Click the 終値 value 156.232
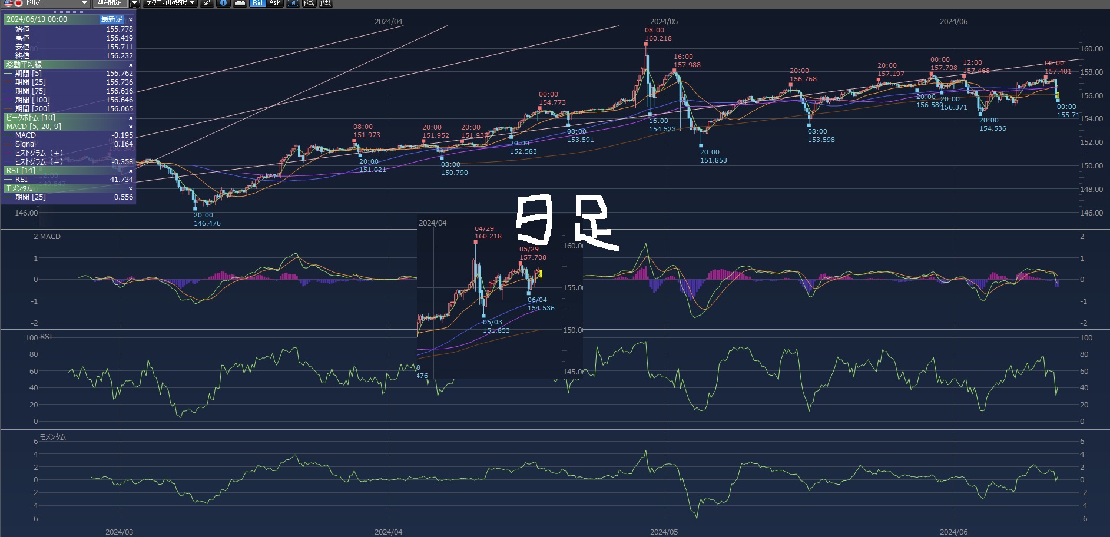This screenshot has height=537, width=1110. pyautogui.click(x=120, y=56)
